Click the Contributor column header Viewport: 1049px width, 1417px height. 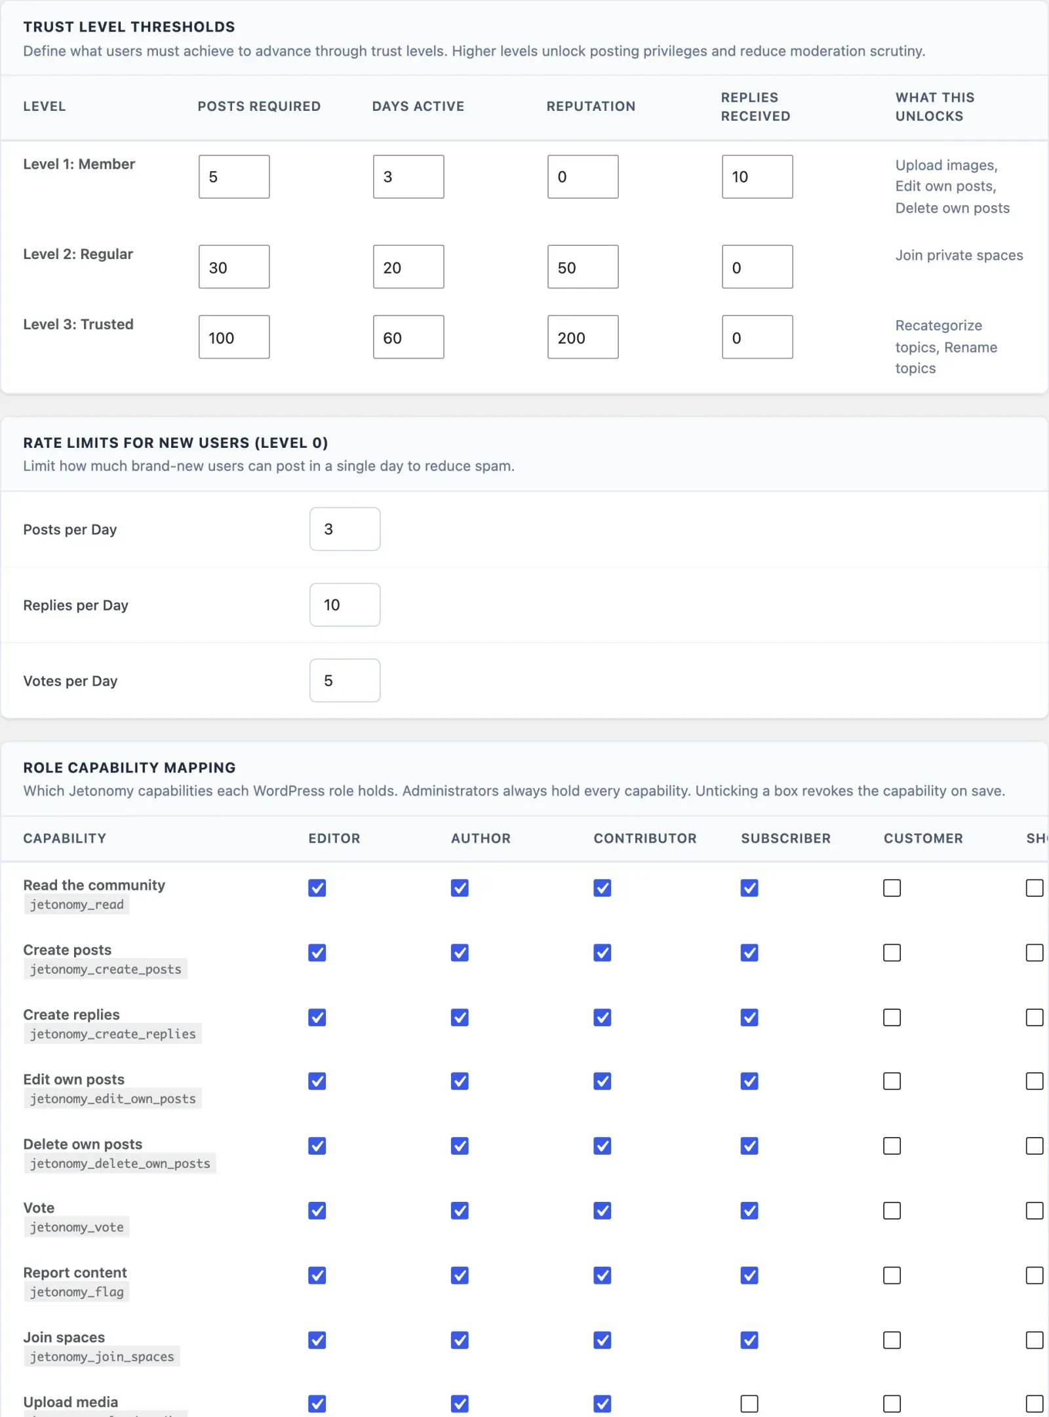pos(645,838)
